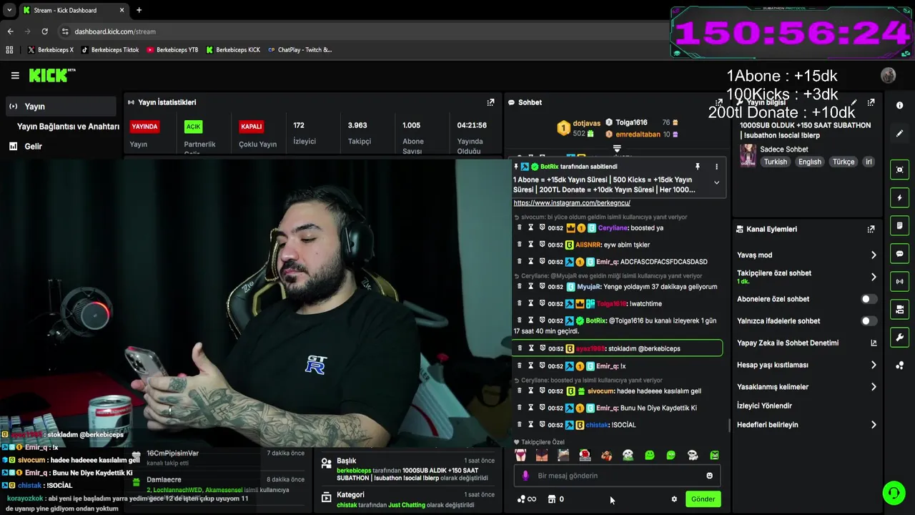915x515 pixels.
Task: Open the profile avatar menu
Action: pyautogui.click(x=889, y=75)
